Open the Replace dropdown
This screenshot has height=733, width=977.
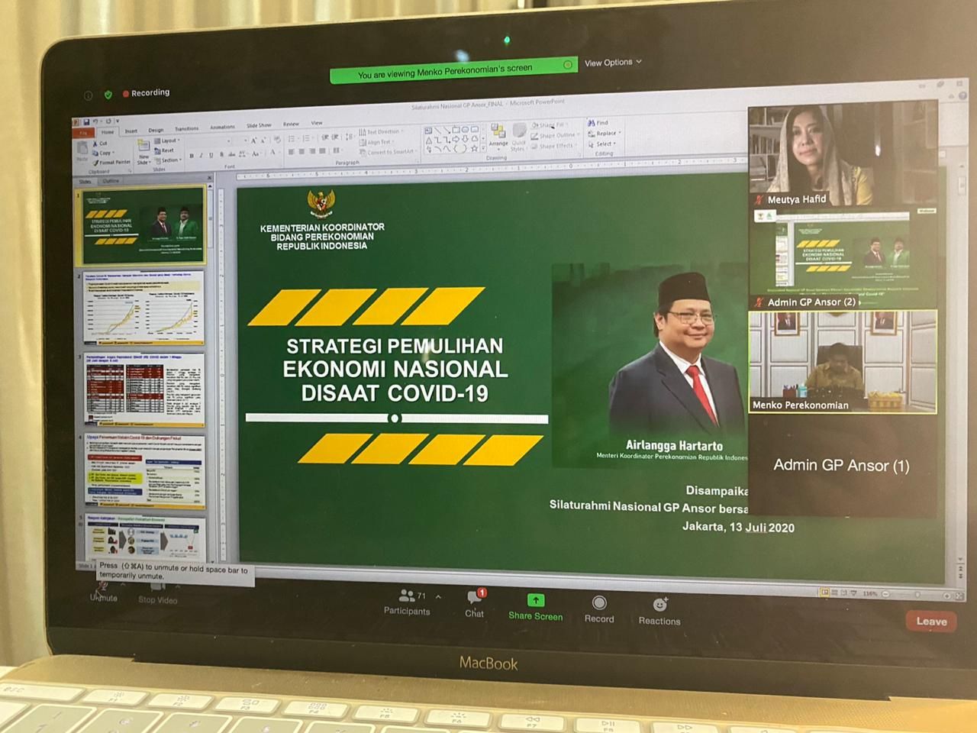point(605,133)
